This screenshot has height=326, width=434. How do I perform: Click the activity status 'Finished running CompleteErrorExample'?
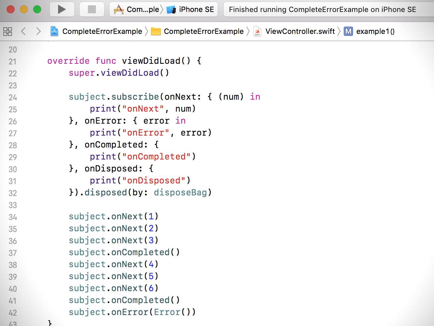pos(323,9)
